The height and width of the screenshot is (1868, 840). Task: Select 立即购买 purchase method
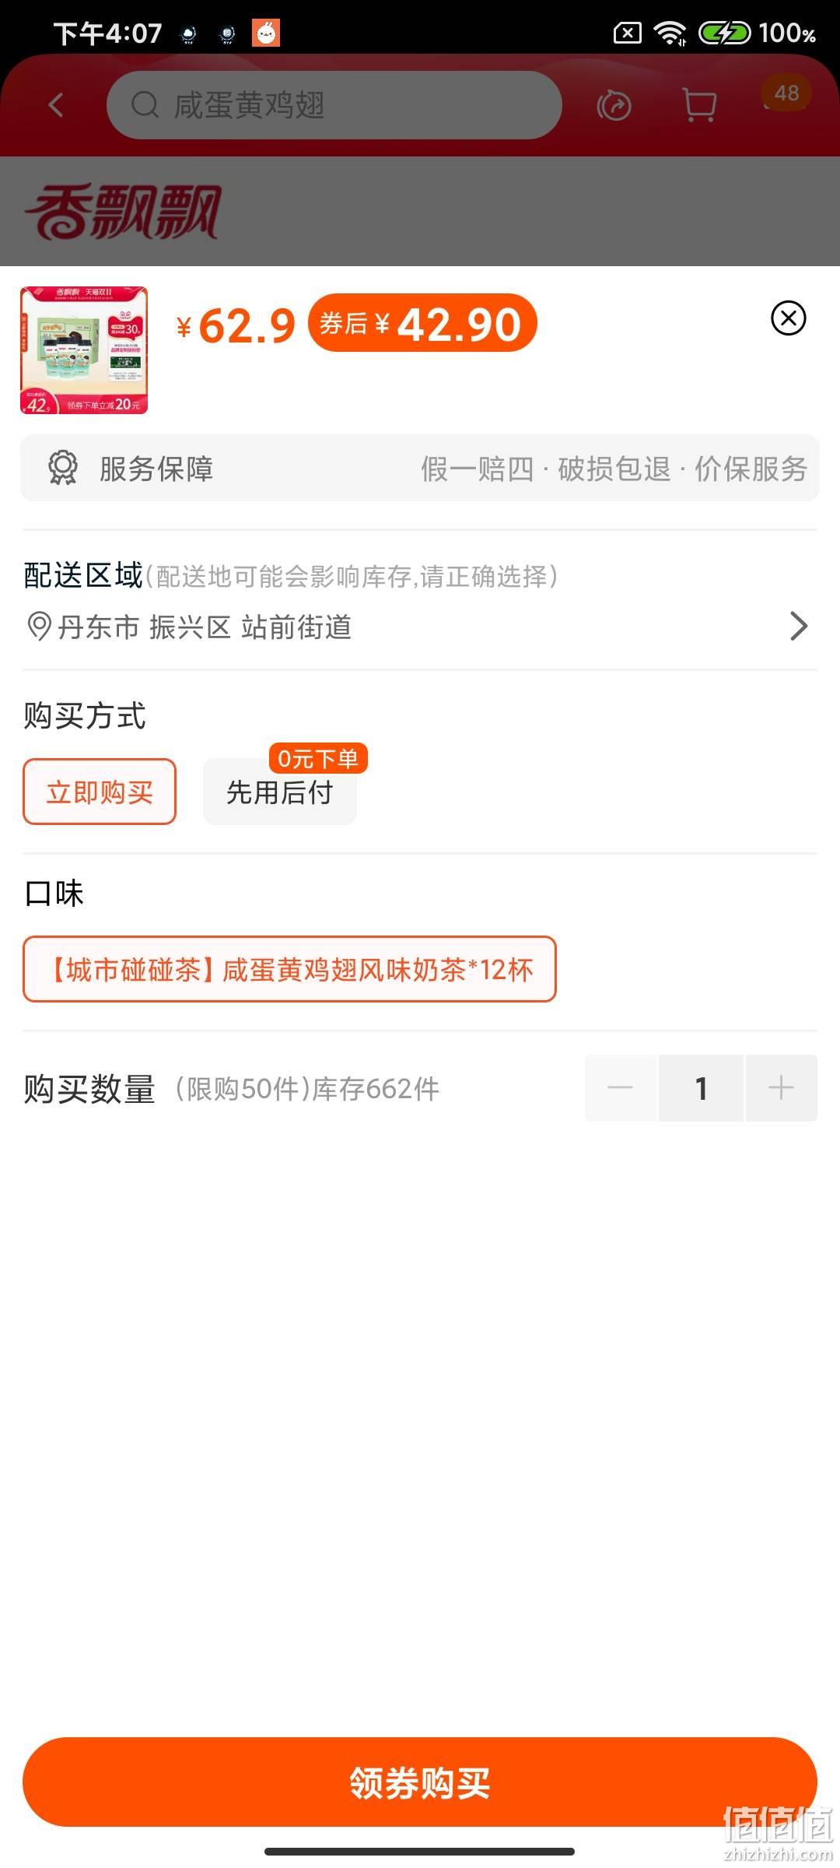click(x=100, y=792)
